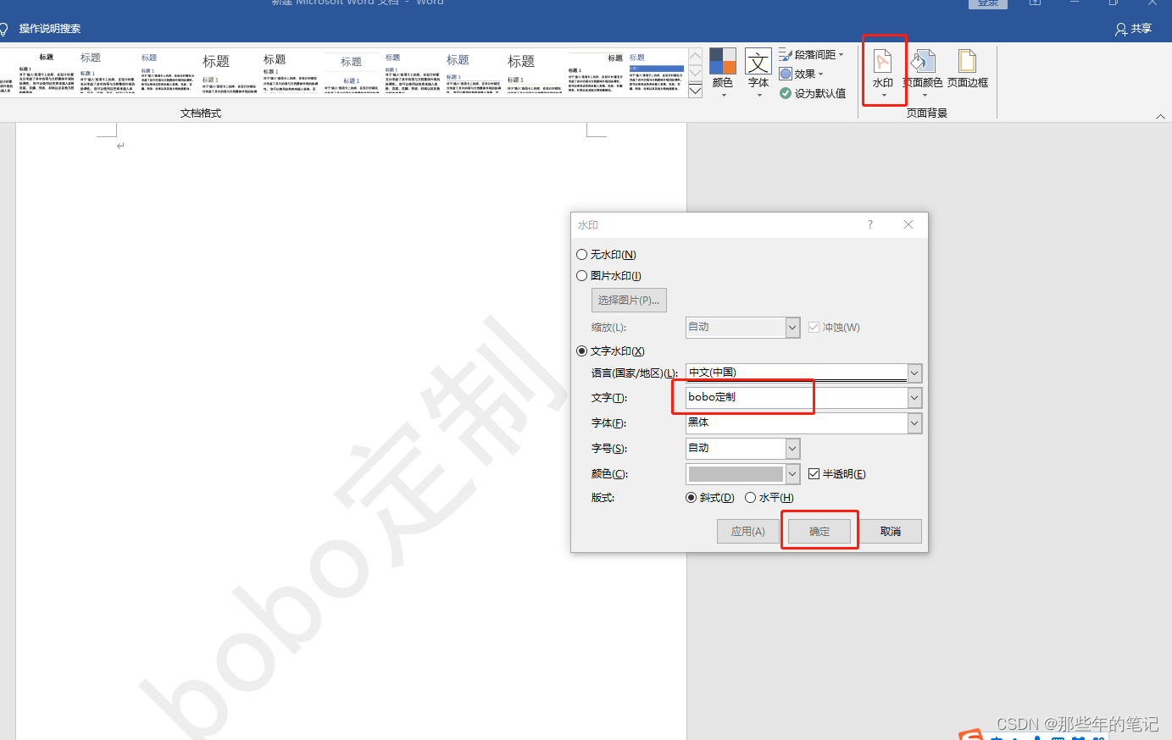
Task: Click the lightbulb next to 操作说明搜索
Action: pyautogui.click(x=4, y=29)
